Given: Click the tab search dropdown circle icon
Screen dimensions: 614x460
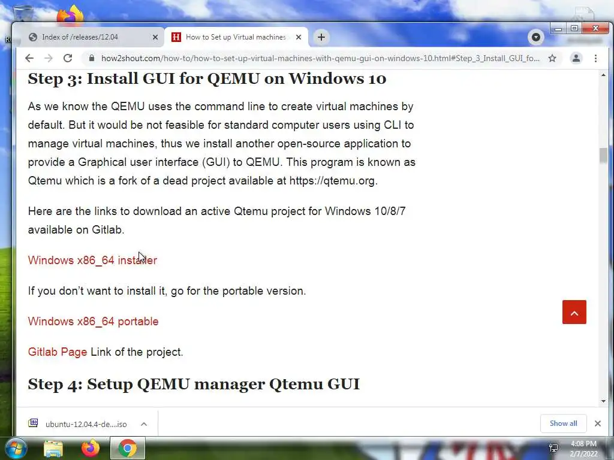Looking at the screenshot, I should 535,37.
